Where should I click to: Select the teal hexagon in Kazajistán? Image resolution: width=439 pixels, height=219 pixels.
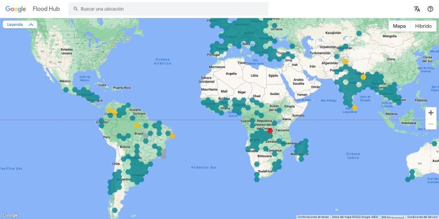pyautogui.click(x=359, y=33)
